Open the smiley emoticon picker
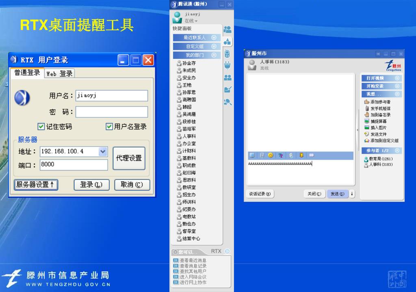This screenshot has width=416, height=292. [x=271, y=155]
